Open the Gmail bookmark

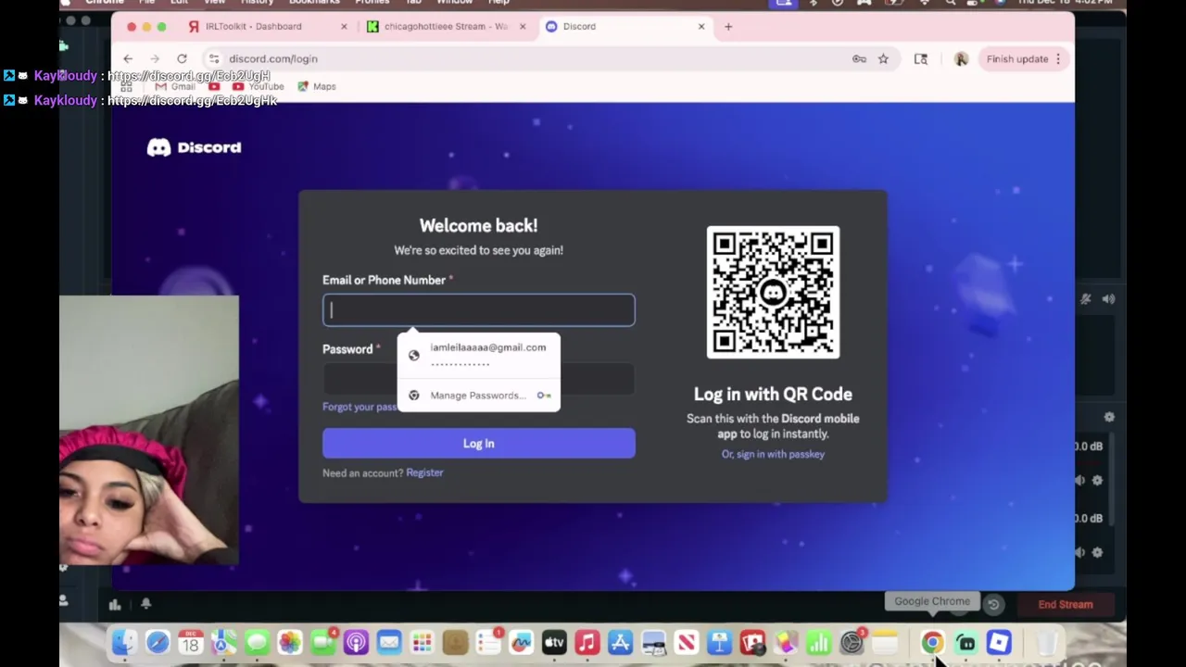click(x=175, y=86)
